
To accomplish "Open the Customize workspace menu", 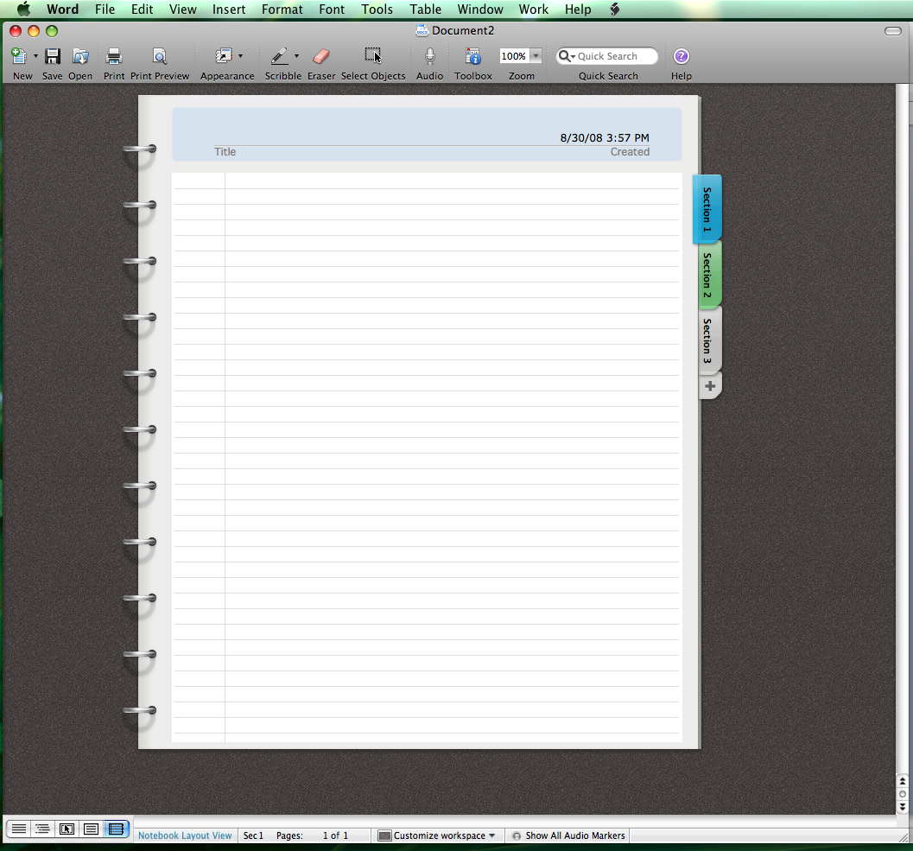I will 437,835.
